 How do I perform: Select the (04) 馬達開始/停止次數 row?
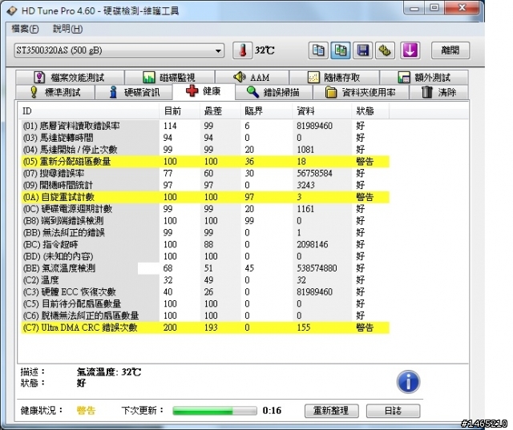[205, 149]
